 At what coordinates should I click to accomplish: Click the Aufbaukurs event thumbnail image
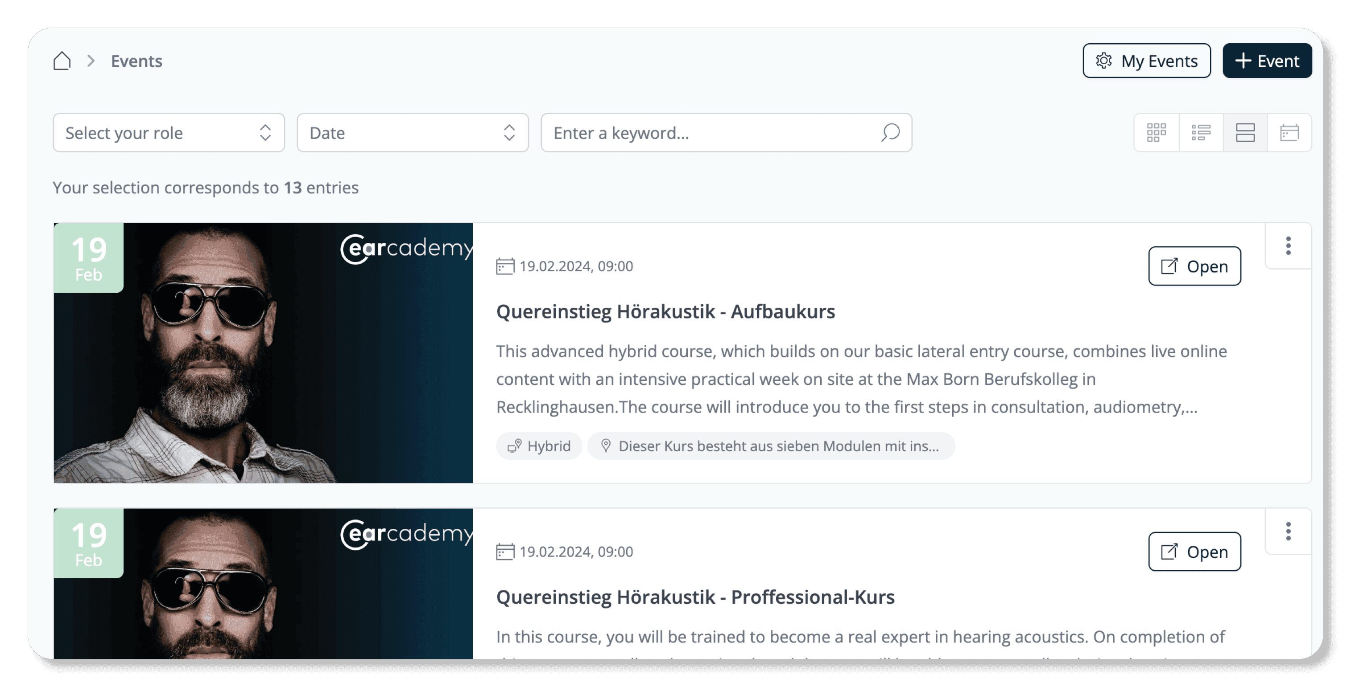tap(262, 353)
